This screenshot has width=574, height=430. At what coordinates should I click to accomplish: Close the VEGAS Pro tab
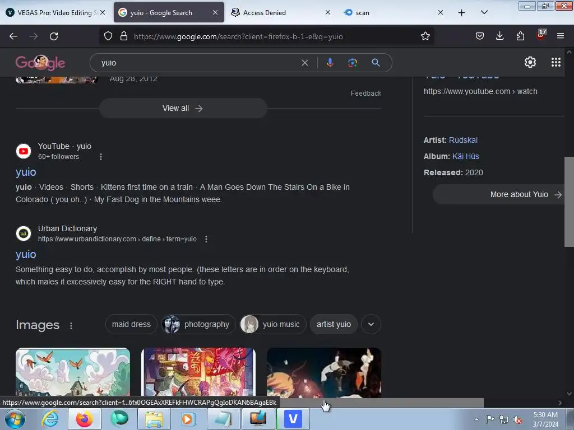[x=103, y=13]
